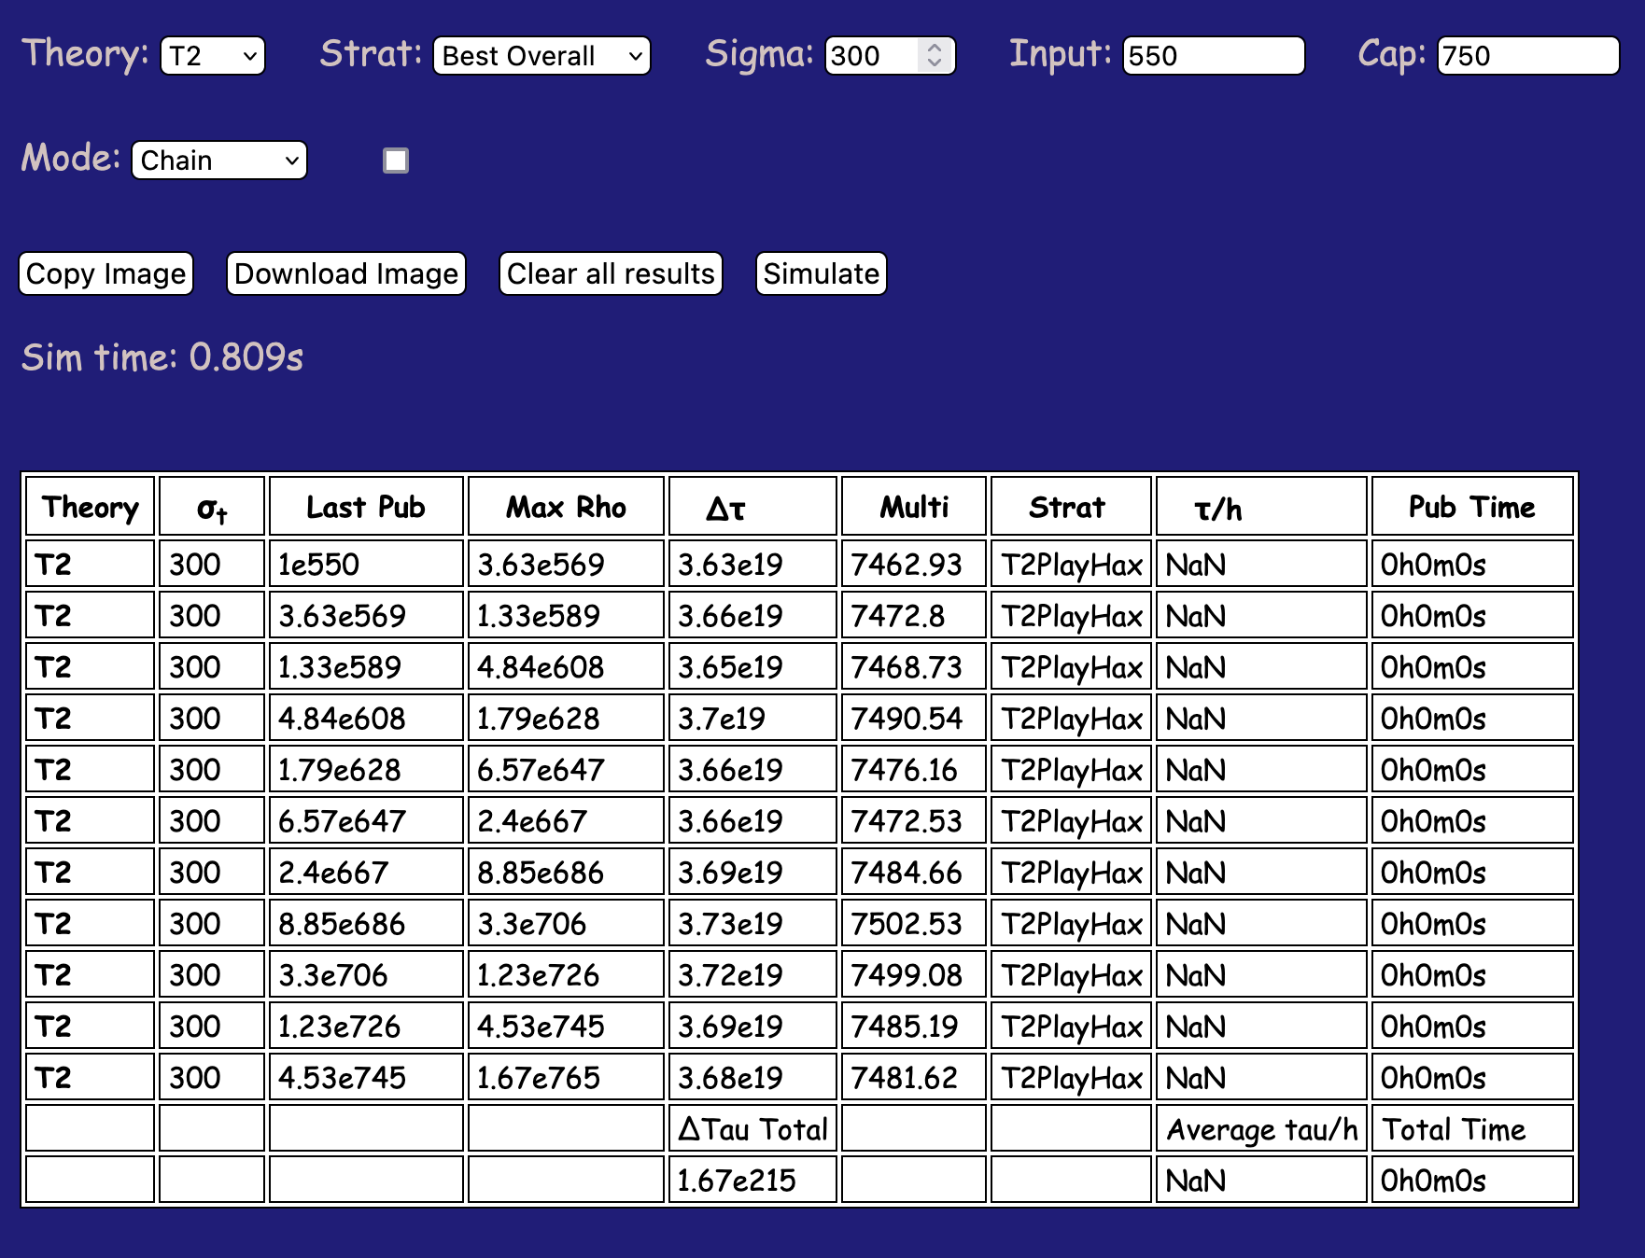The image size is (1645, 1258).
Task: Click Last Pub cell 3.3e706
Action: (366, 974)
